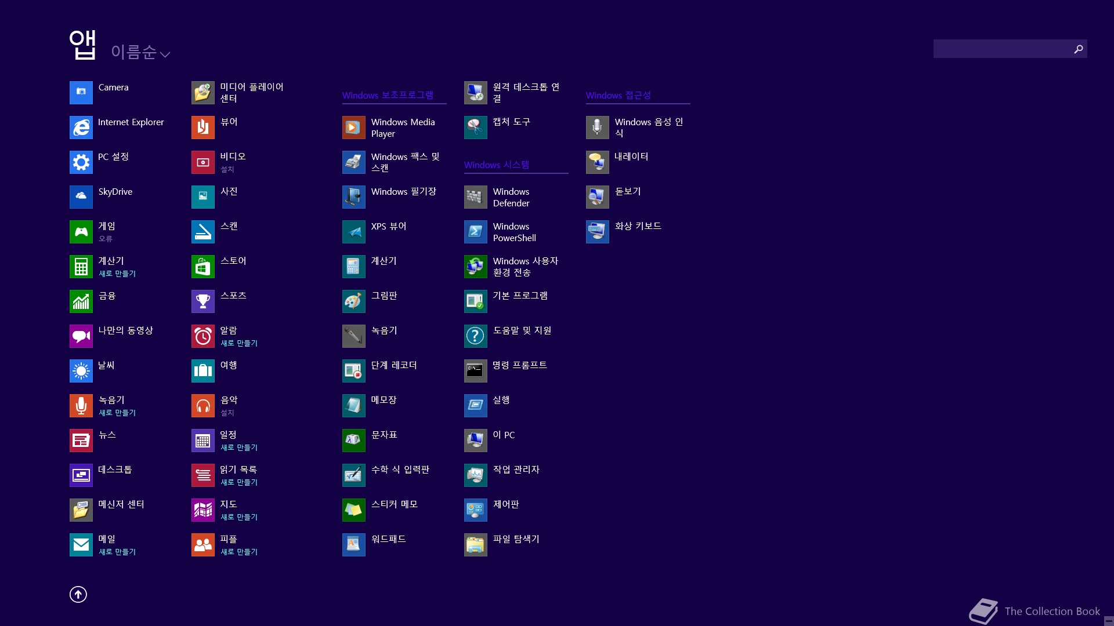Open the green 계산기 tile icon

[x=81, y=267]
